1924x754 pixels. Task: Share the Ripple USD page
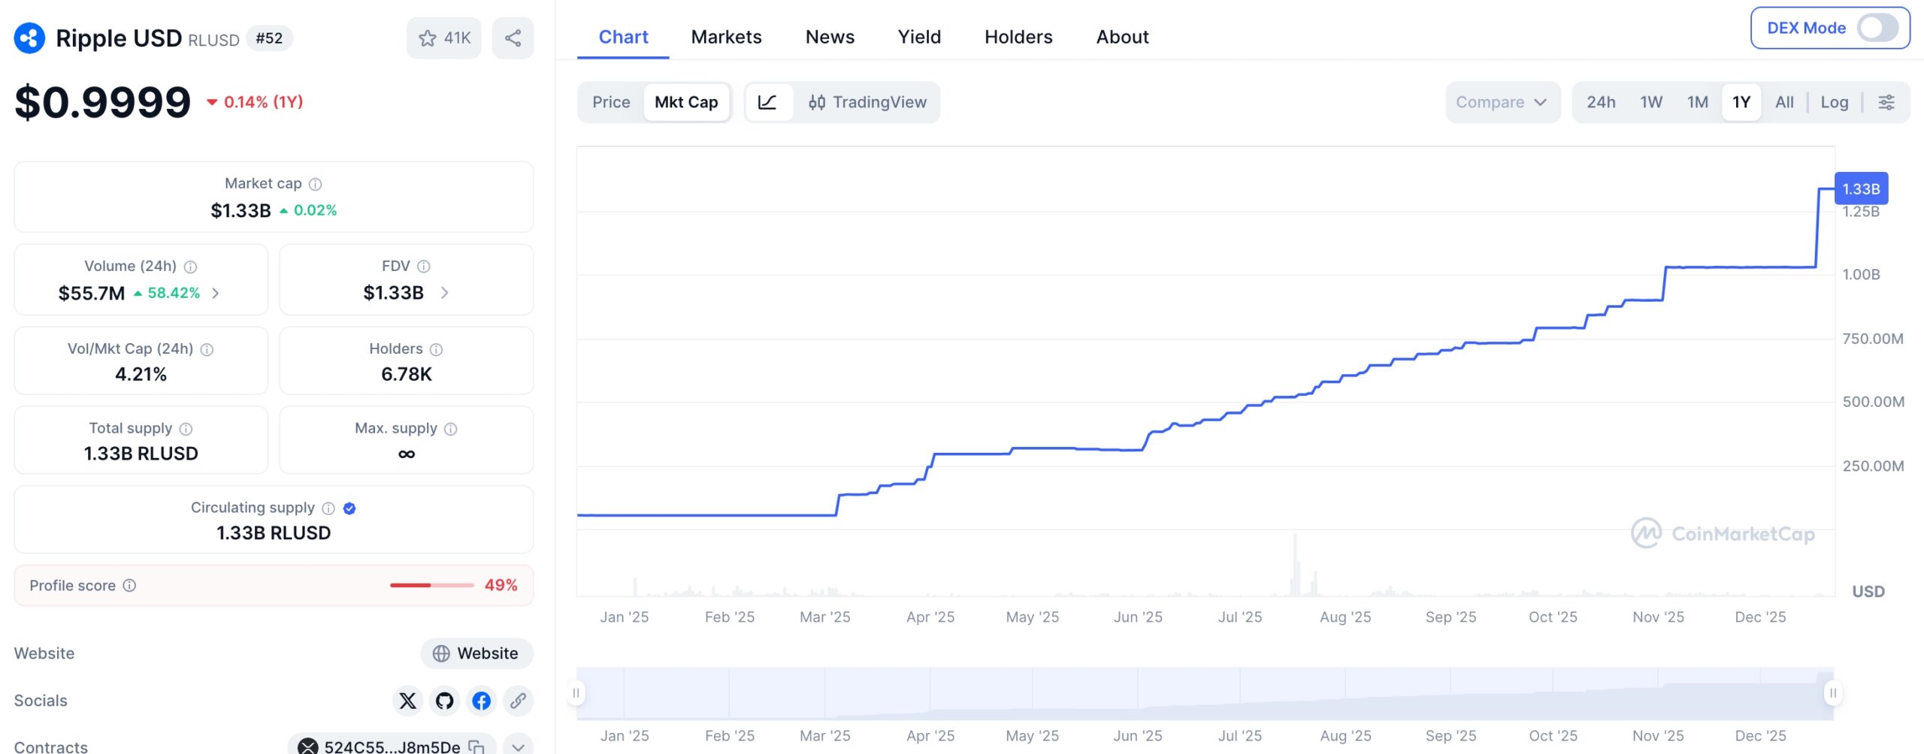[x=512, y=37]
